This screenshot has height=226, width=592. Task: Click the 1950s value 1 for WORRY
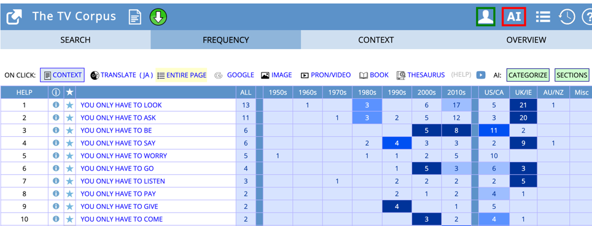278,156
